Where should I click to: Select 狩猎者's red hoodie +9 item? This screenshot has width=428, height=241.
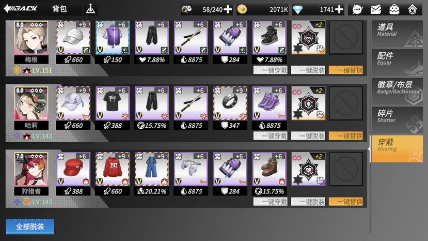pyautogui.click(x=113, y=170)
